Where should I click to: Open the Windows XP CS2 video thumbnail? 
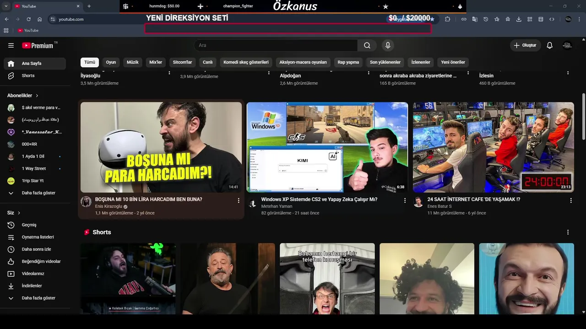(x=327, y=147)
